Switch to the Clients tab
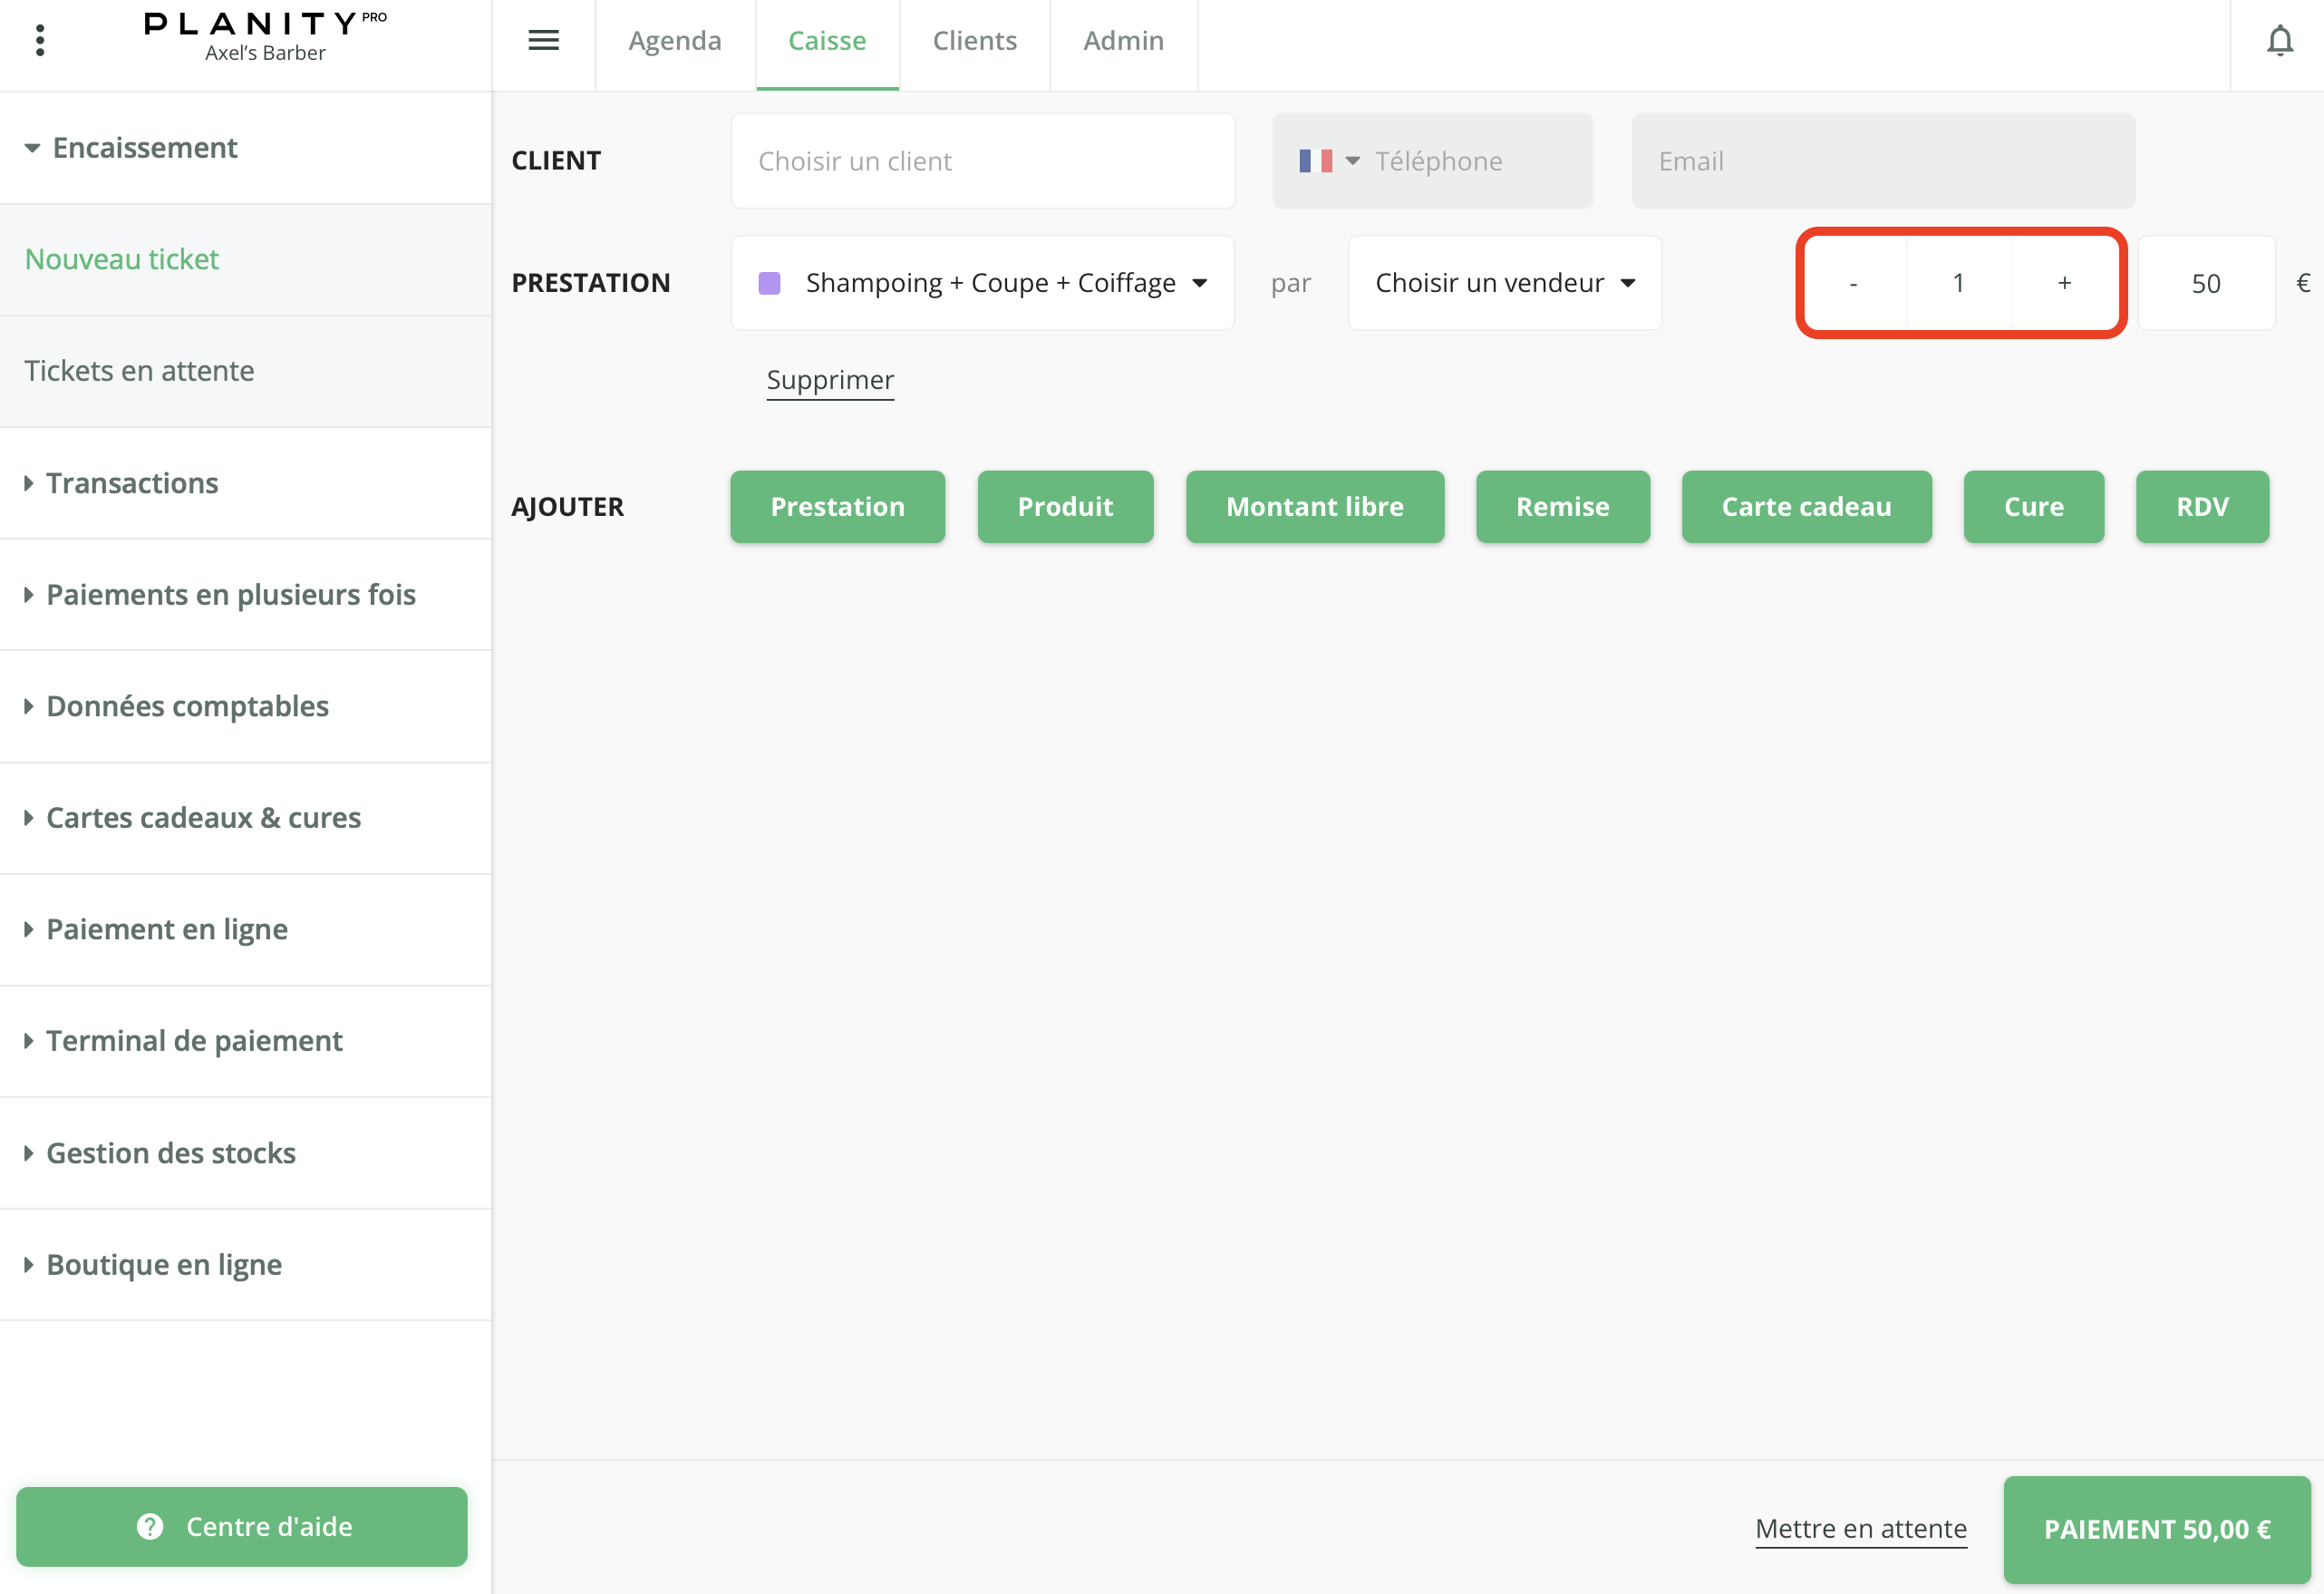2324x1594 pixels. pyautogui.click(x=974, y=41)
